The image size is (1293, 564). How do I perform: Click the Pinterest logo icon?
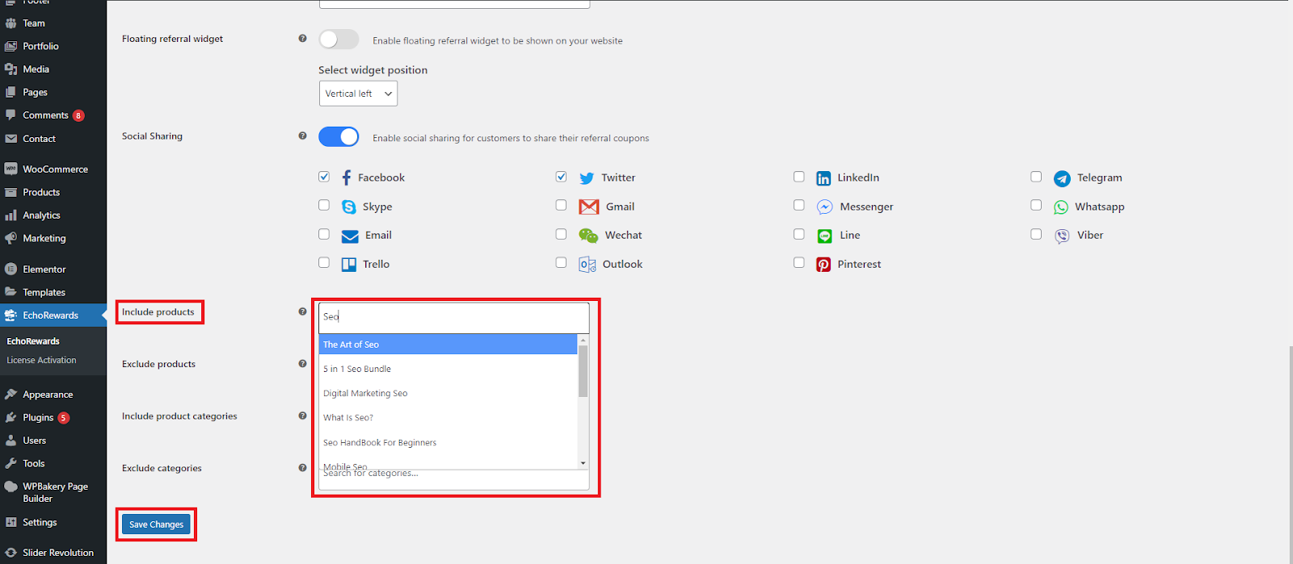point(823,265)
